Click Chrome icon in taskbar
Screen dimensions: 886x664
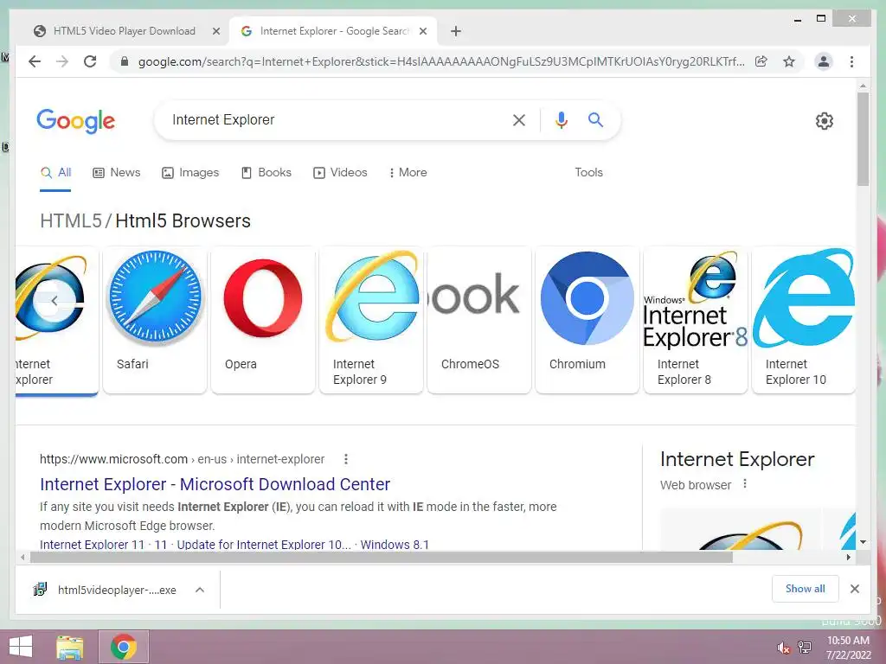[x=124, y=647]
